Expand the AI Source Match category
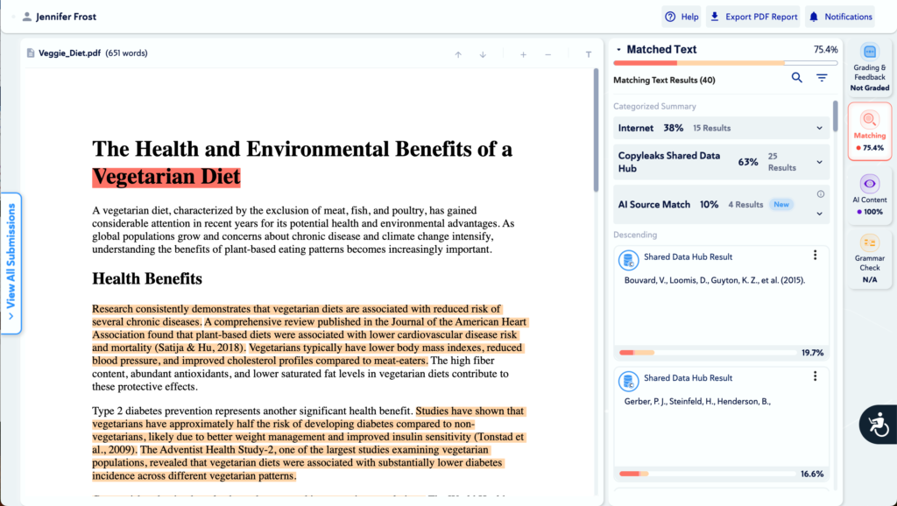This screenshot has height=506, width=897. pyautogui.click(x=820, y=214)
